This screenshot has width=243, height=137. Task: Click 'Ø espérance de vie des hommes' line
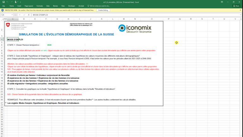point(43,78)
